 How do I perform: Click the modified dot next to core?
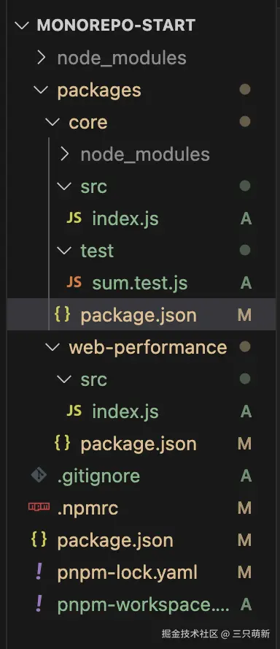[x=245, y=121]
